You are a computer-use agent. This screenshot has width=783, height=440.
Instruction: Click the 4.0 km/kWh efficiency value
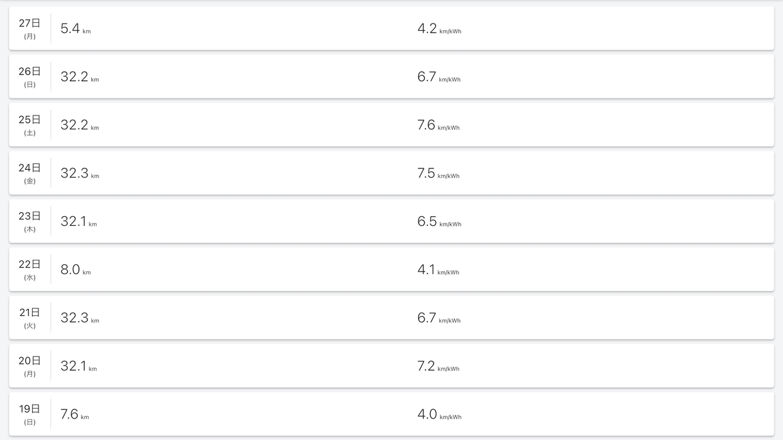pyautogui.click(x=439, y=415)
